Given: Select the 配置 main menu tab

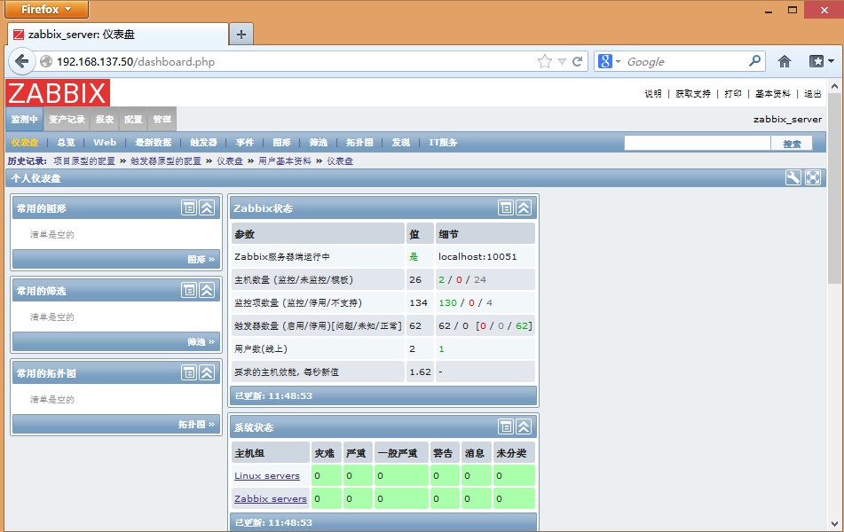Looking at the screenshot, I should tap(133, 119).
